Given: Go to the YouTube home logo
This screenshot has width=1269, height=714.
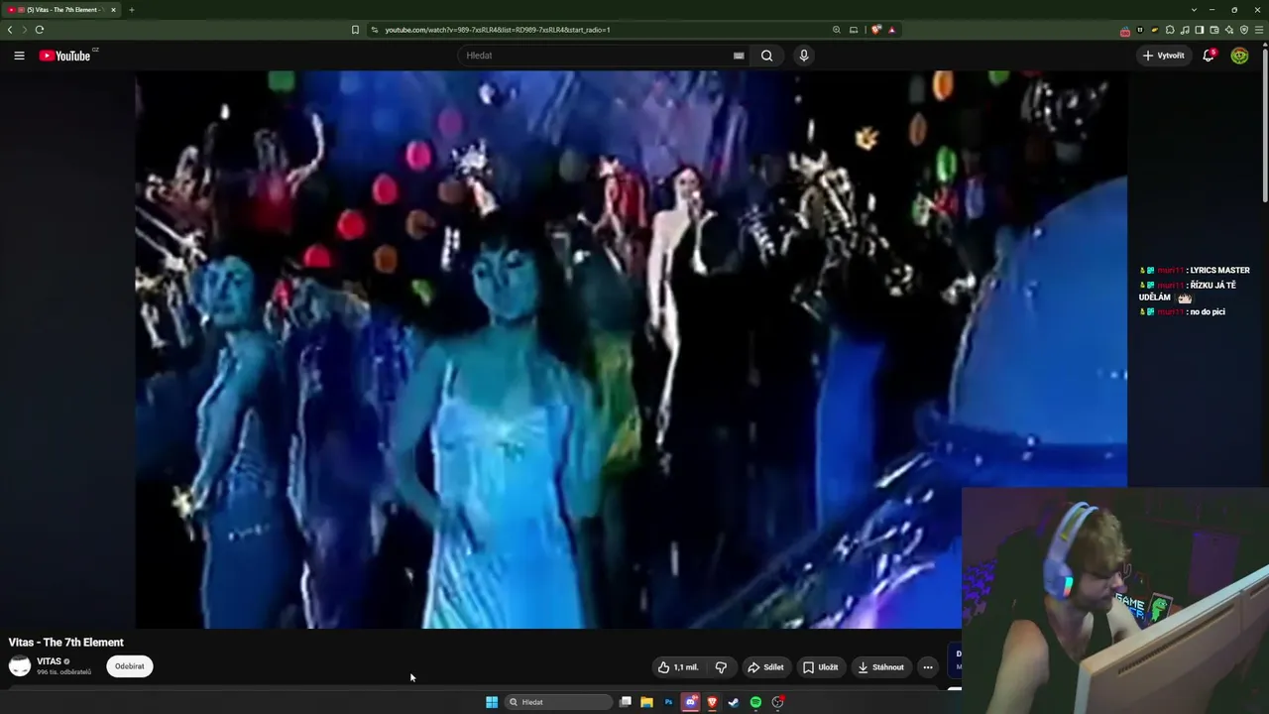Looking at the screenshot, I should (65, 56).
